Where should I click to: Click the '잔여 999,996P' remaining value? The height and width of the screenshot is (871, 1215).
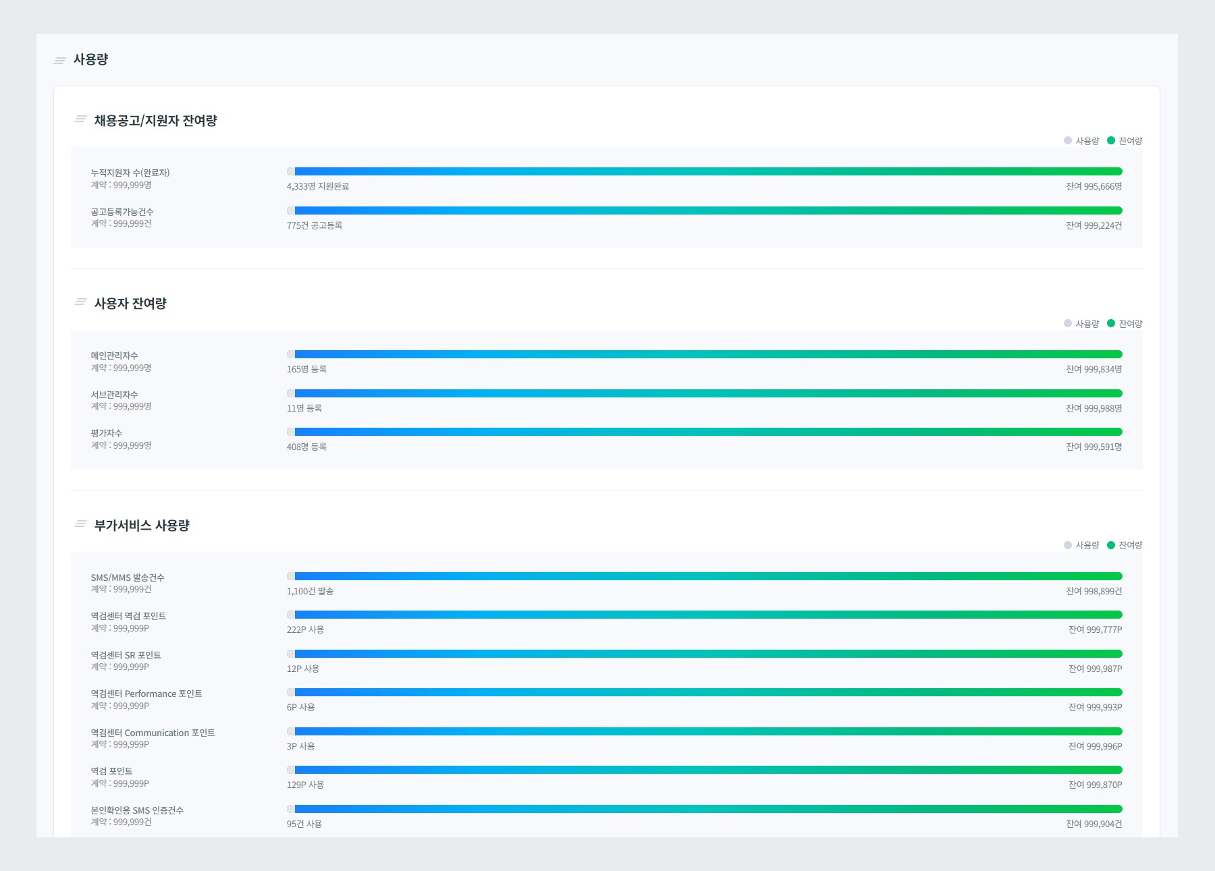pos(1096,746)
